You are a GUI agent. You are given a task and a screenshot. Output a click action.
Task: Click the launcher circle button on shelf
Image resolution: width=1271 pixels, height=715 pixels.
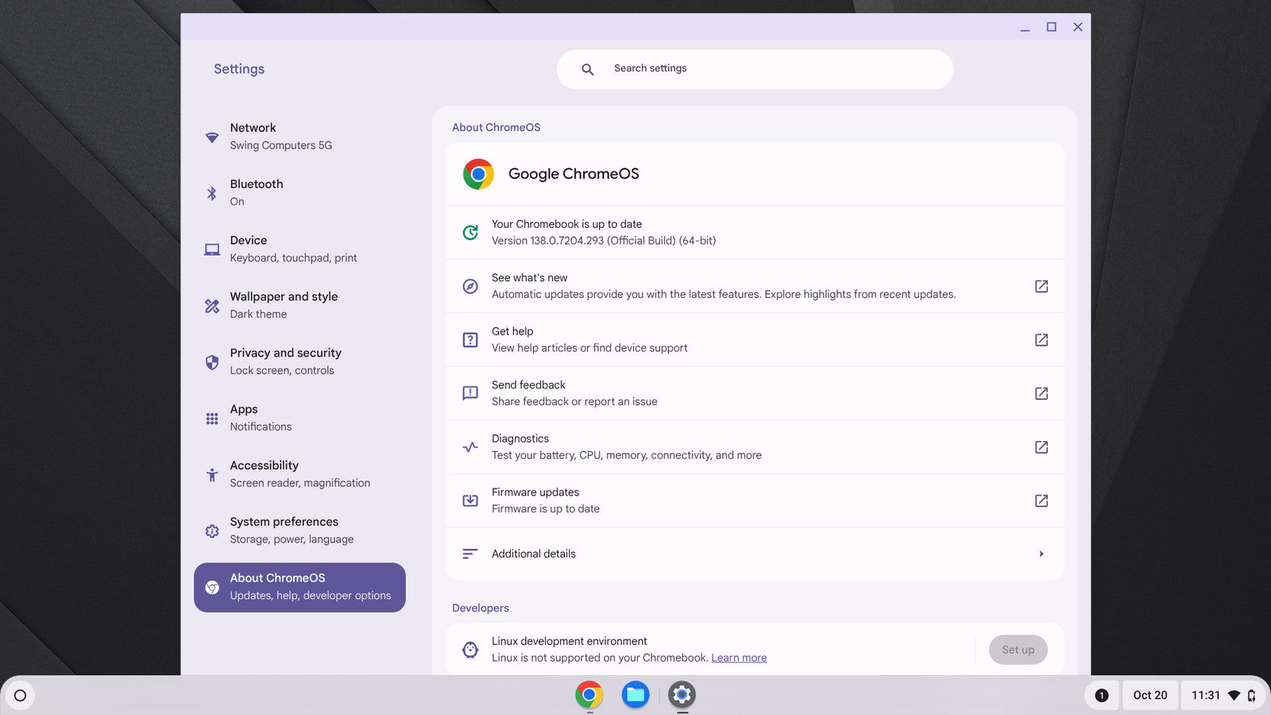click(x=21, y=696)
